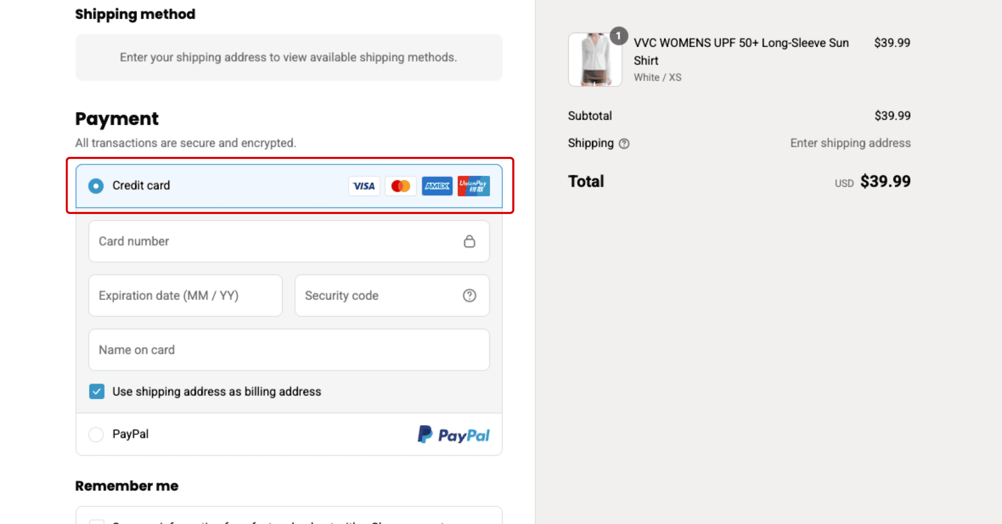Click the Expiration date field
Viewport: 1002px width, 524px height.
coord(185,295)
